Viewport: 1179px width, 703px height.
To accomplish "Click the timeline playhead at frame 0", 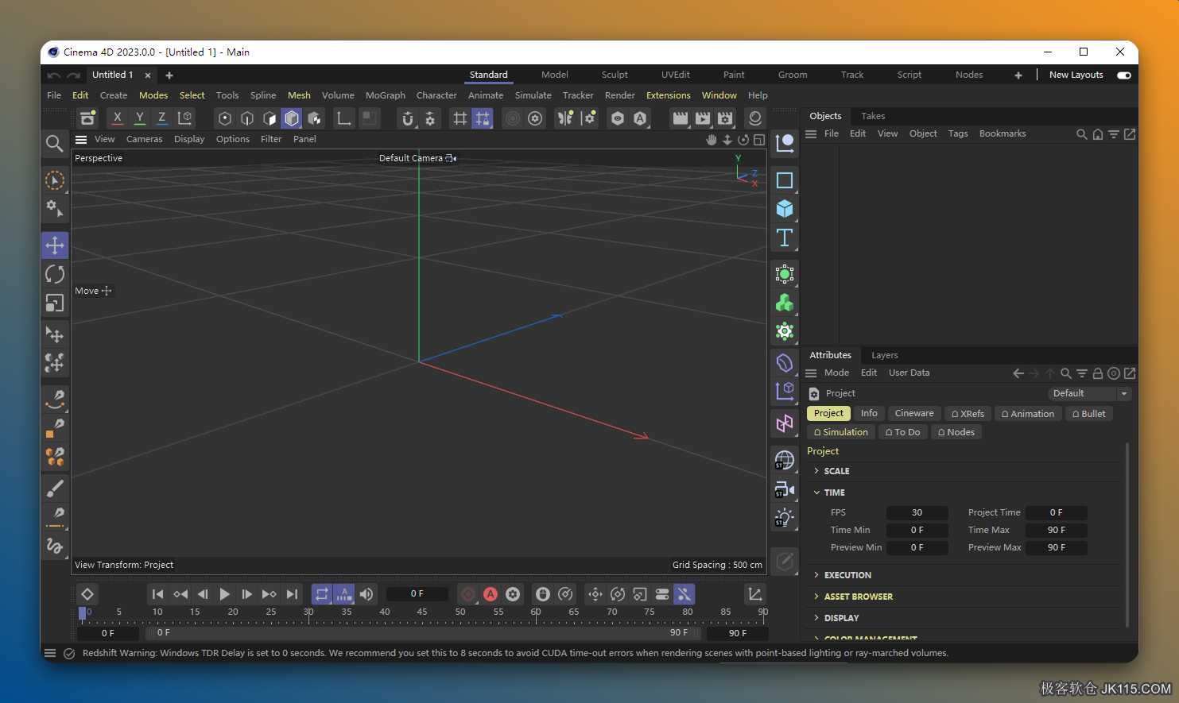I will pyautogui.click(x=82, y=613).
